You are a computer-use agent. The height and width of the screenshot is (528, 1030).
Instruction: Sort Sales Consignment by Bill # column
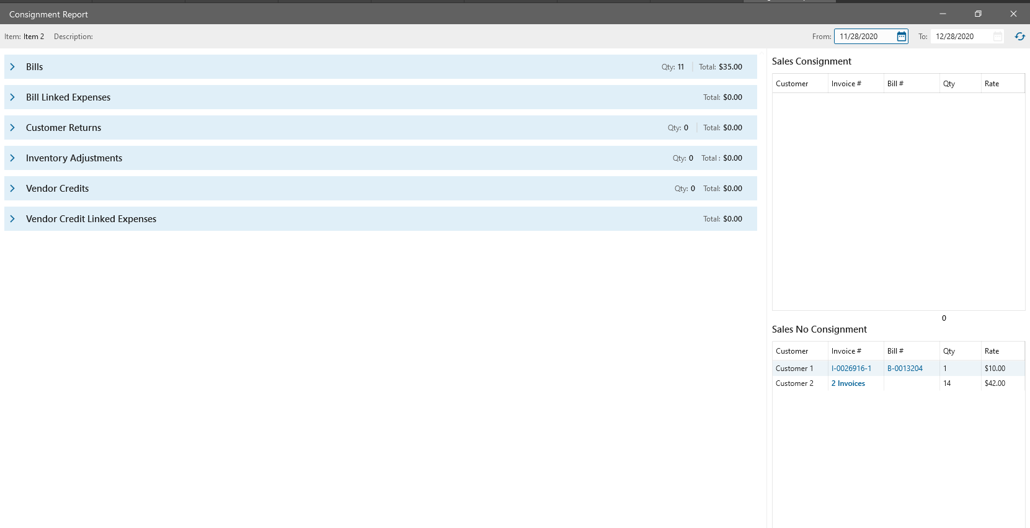(912, 84)
